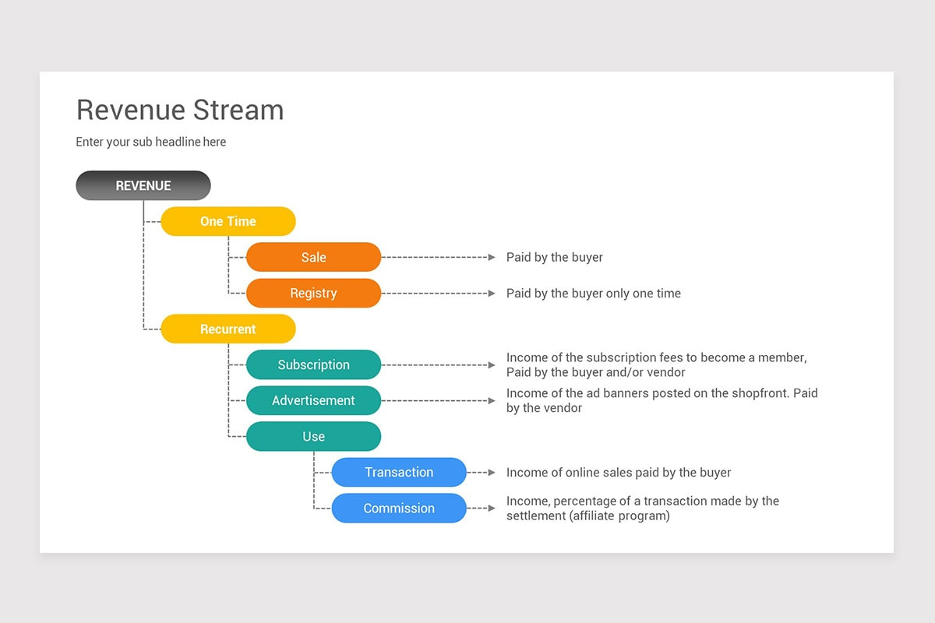Select the REVENUE root node
The height and width of the screenshot is (623, 935).
coord(143,185)
